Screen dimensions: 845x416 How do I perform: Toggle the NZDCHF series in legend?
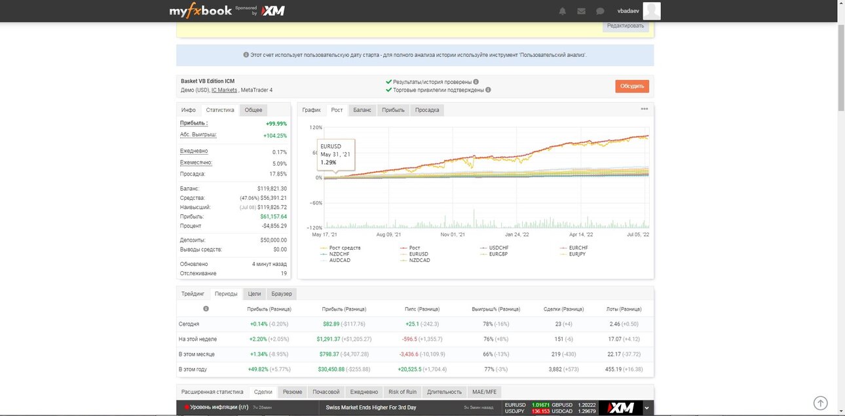(x=334, y=254)
